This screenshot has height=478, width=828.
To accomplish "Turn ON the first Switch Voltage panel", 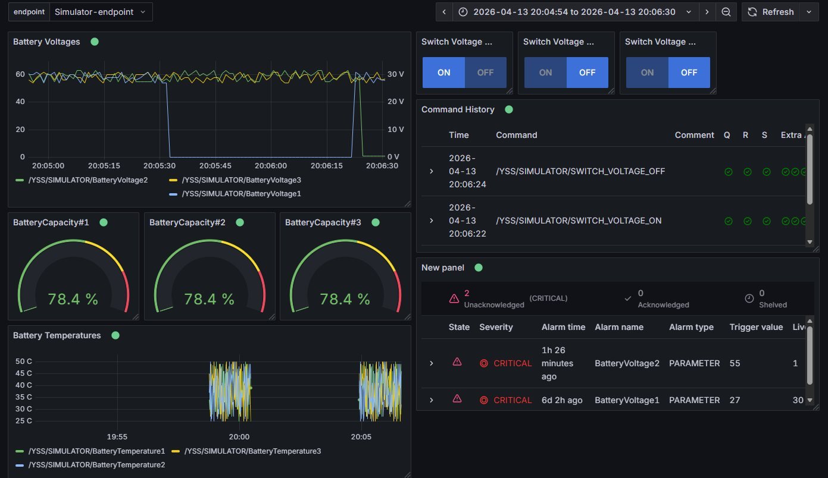I will click(444, 73).
